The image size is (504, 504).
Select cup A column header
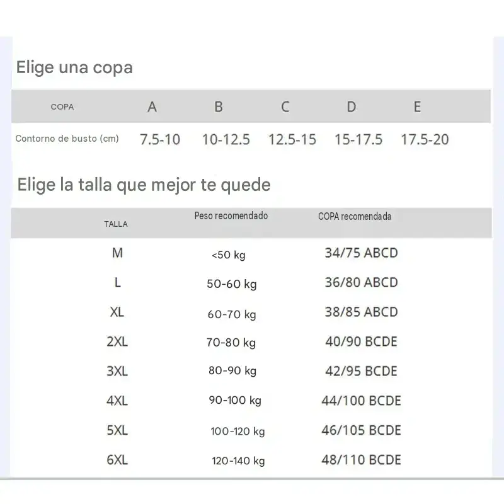point(152,106)
